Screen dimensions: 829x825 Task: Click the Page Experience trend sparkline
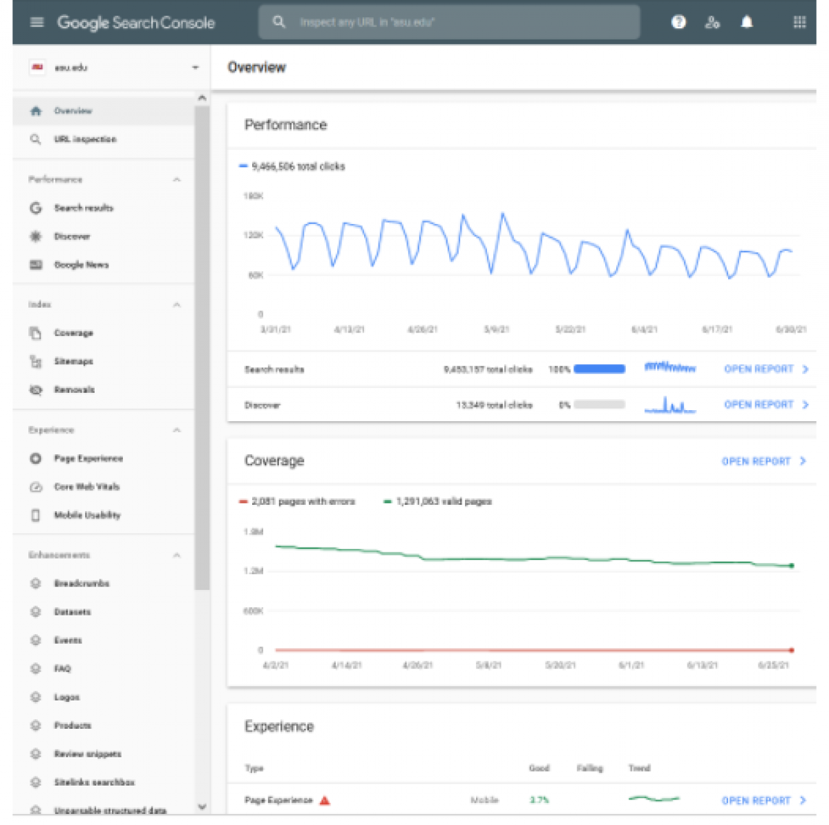coord(654,799)
